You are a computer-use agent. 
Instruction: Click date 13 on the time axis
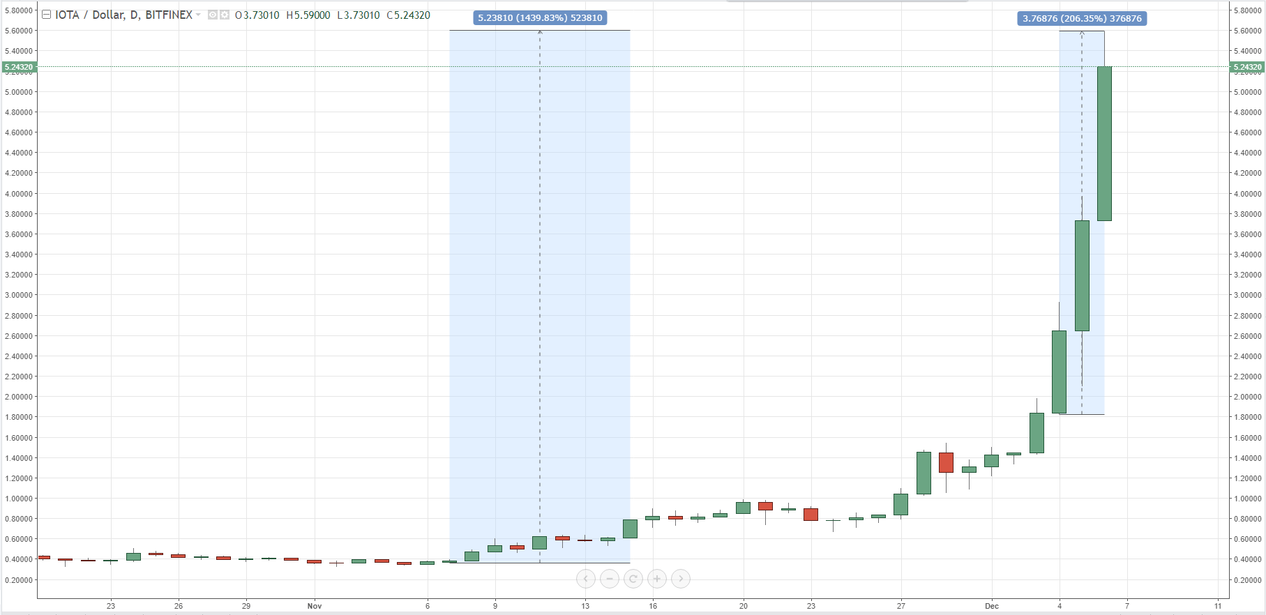(x=585, y=606)
